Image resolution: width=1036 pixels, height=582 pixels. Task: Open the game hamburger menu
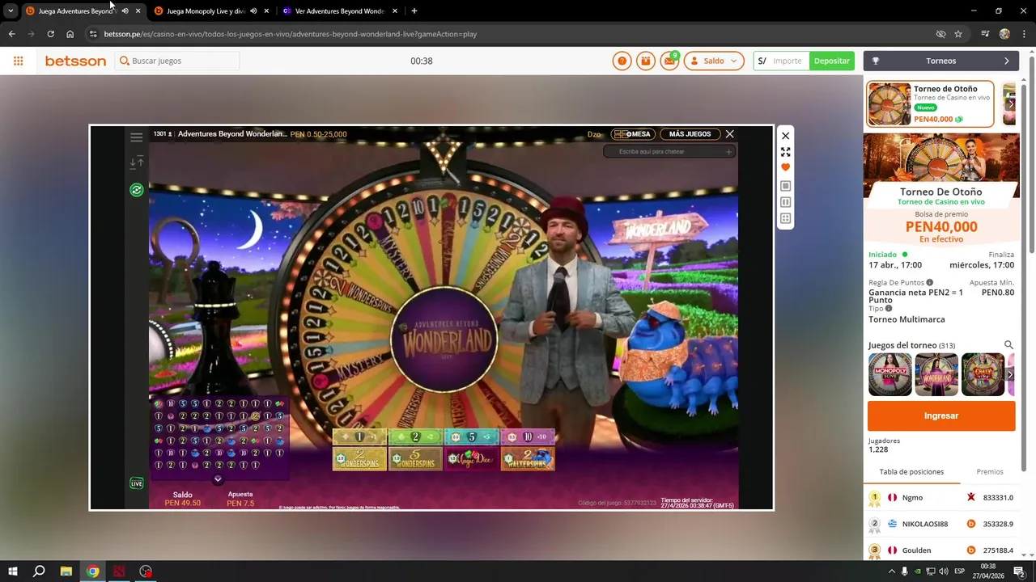tap(136, 137)
